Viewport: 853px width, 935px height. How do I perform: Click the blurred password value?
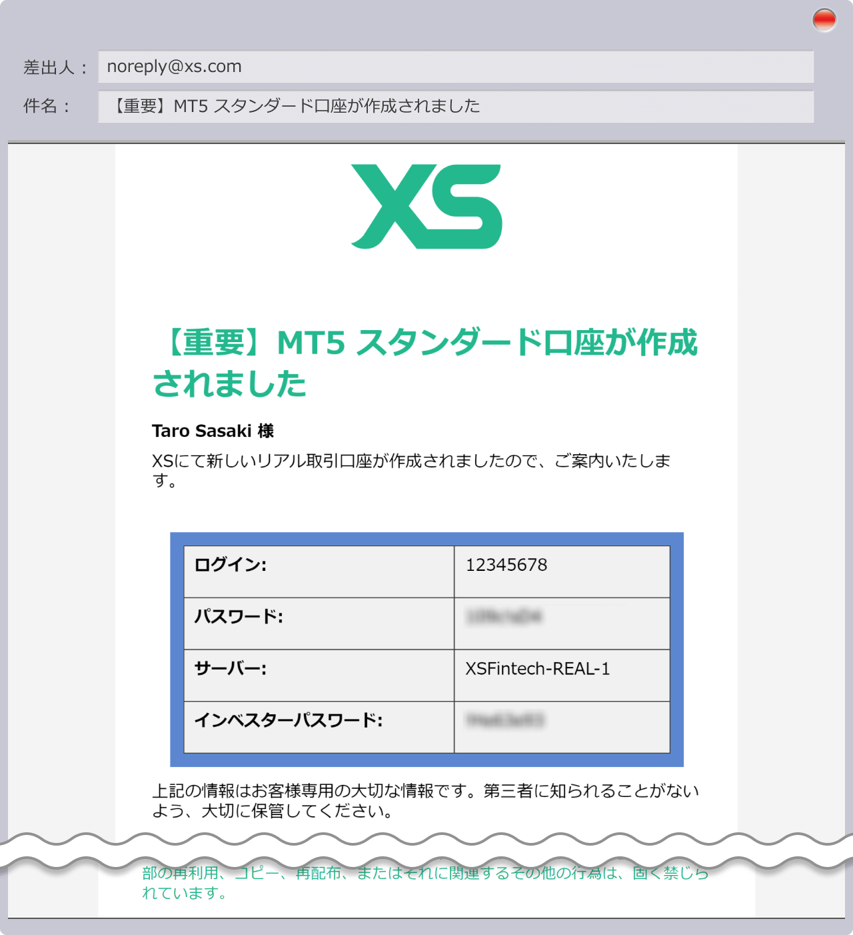pyautogui.click(x=504, y=617)
